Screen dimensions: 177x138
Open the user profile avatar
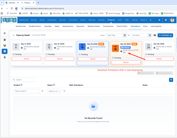172,20
